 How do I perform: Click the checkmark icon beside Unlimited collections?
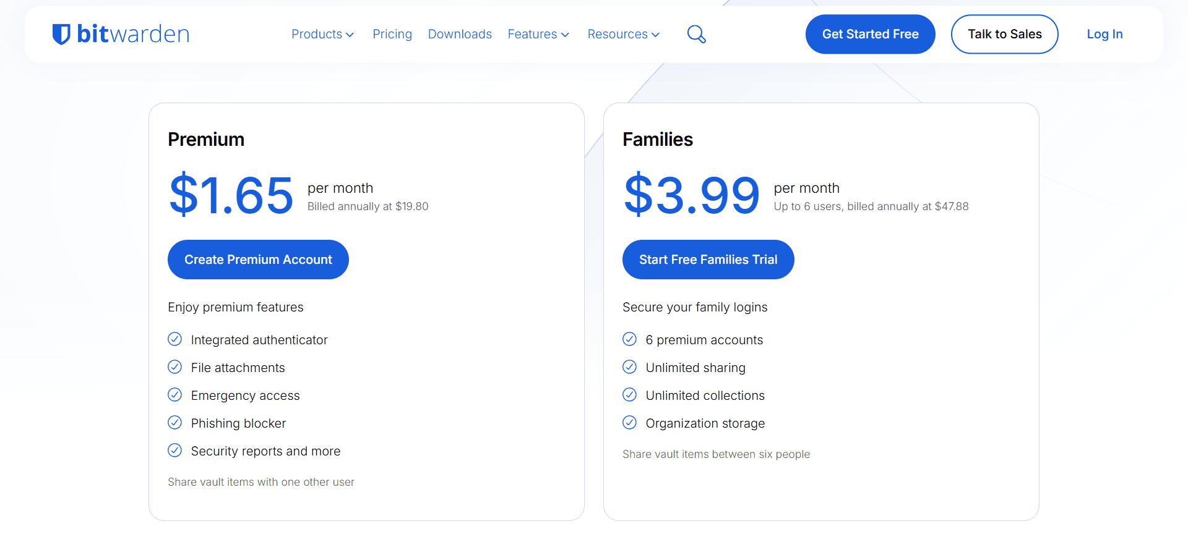(x=630, y=395)
